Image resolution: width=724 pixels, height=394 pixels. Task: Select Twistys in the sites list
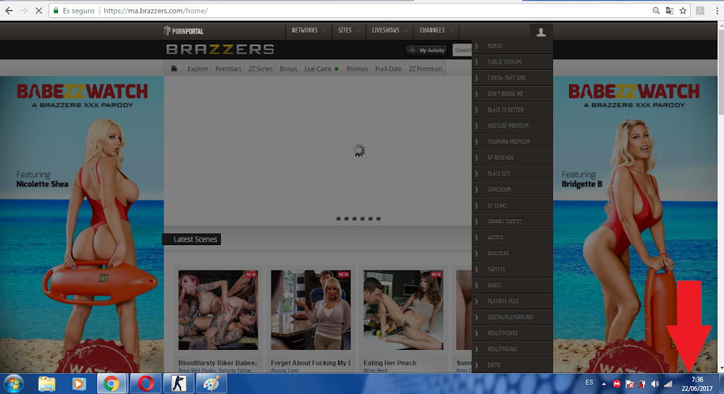point(512,269)
